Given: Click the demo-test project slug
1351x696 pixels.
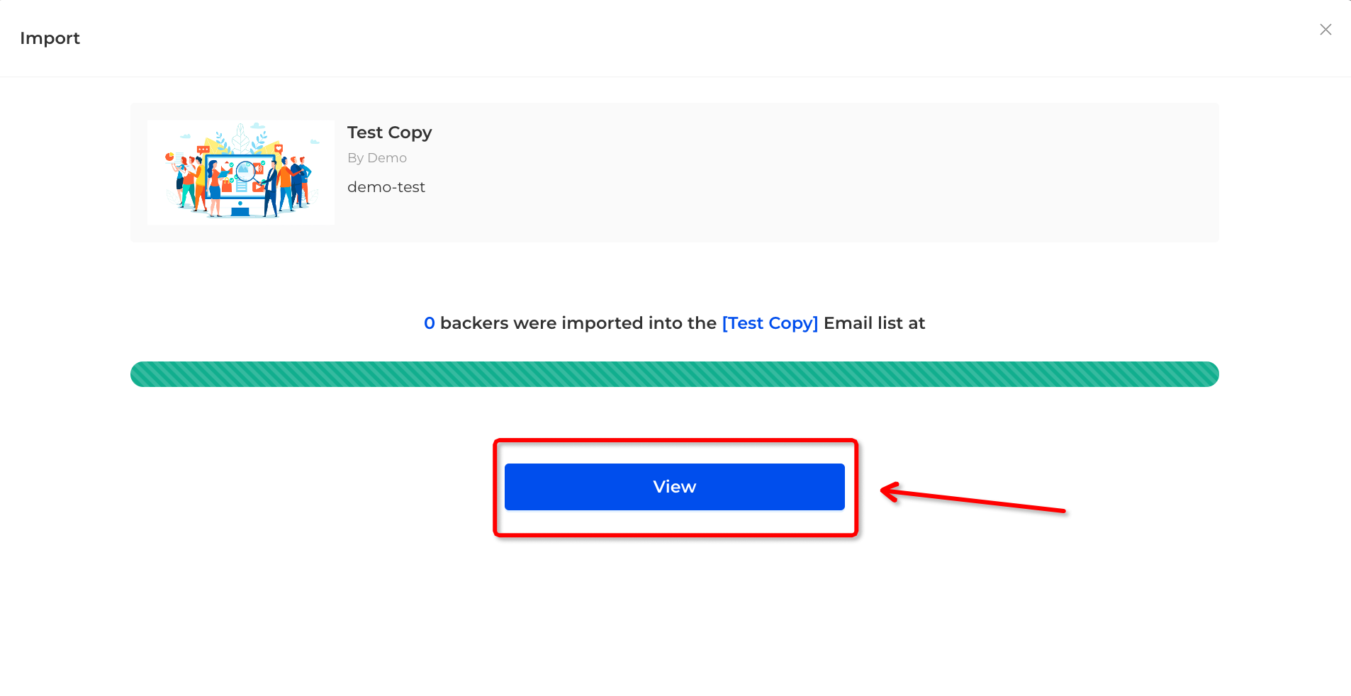Looking at the screenshot, I should click(x=386, y=187).
